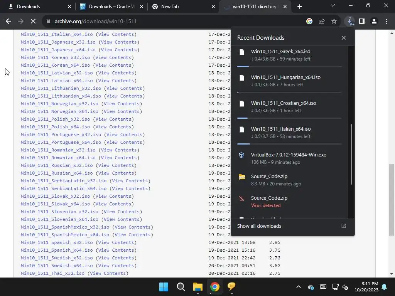Image resolution: width=395 pixels, height=296 pixels.
Task: Show hidden system tray icons
Action: tap(299, 287)
